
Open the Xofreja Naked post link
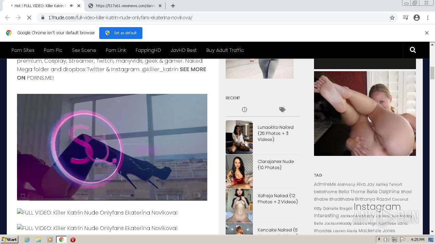pyautogui.click(x=277, y=199)
